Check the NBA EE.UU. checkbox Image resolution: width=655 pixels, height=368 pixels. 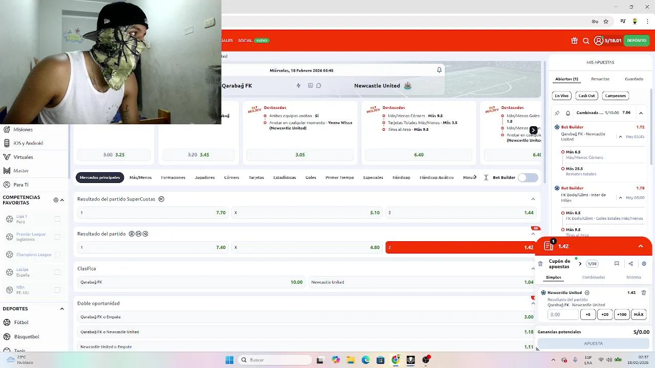pyautogui.click(x=57, y=290)
